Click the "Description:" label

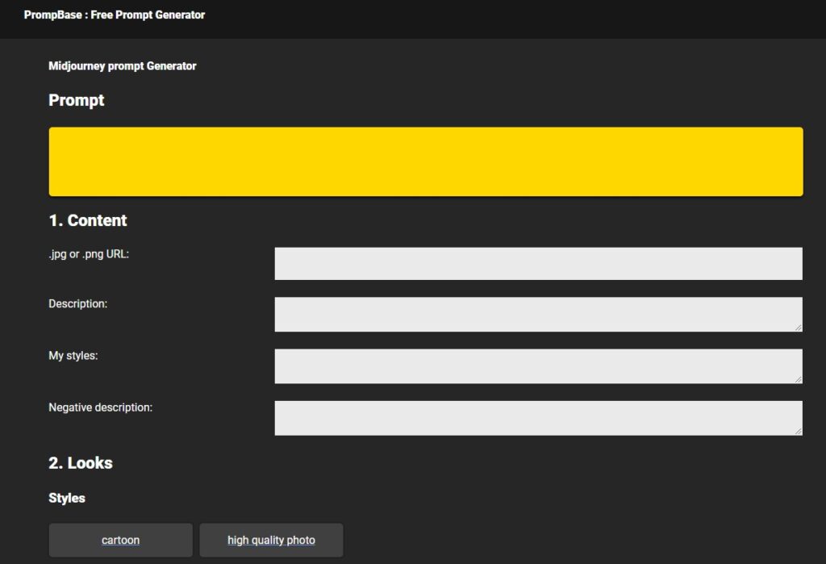coord(77,304)
